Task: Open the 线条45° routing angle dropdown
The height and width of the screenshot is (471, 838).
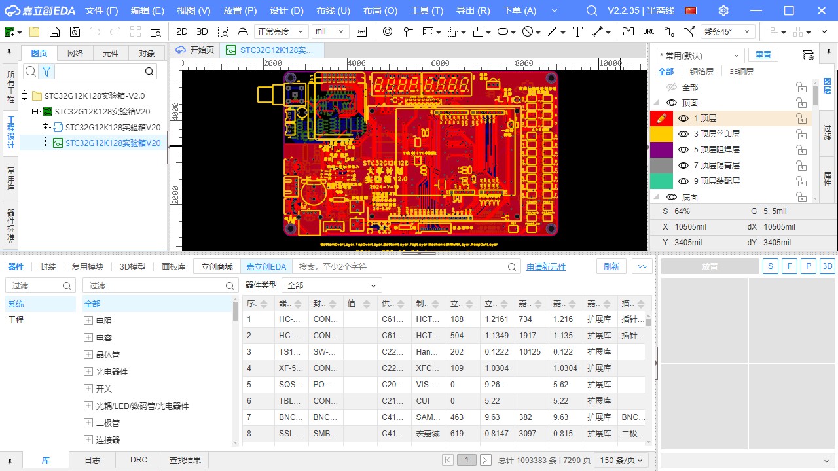Action: [x=728, y=31]
